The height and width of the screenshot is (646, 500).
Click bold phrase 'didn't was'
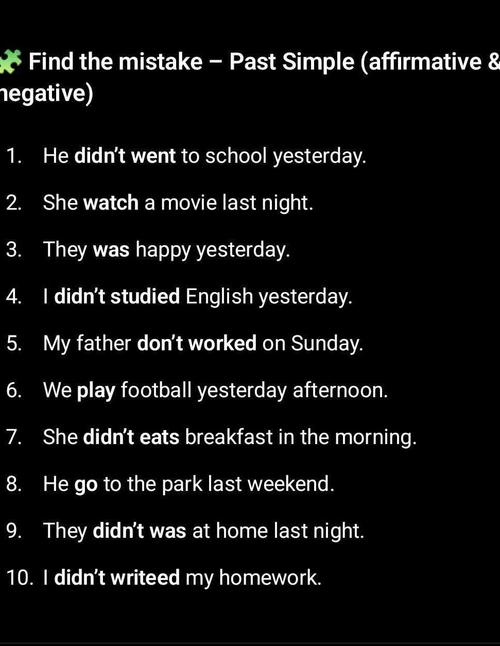pos(140,531)
